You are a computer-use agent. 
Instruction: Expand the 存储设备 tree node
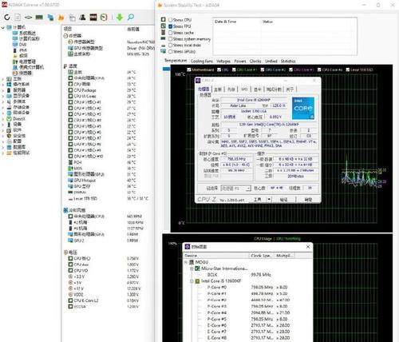click(3, 107)
